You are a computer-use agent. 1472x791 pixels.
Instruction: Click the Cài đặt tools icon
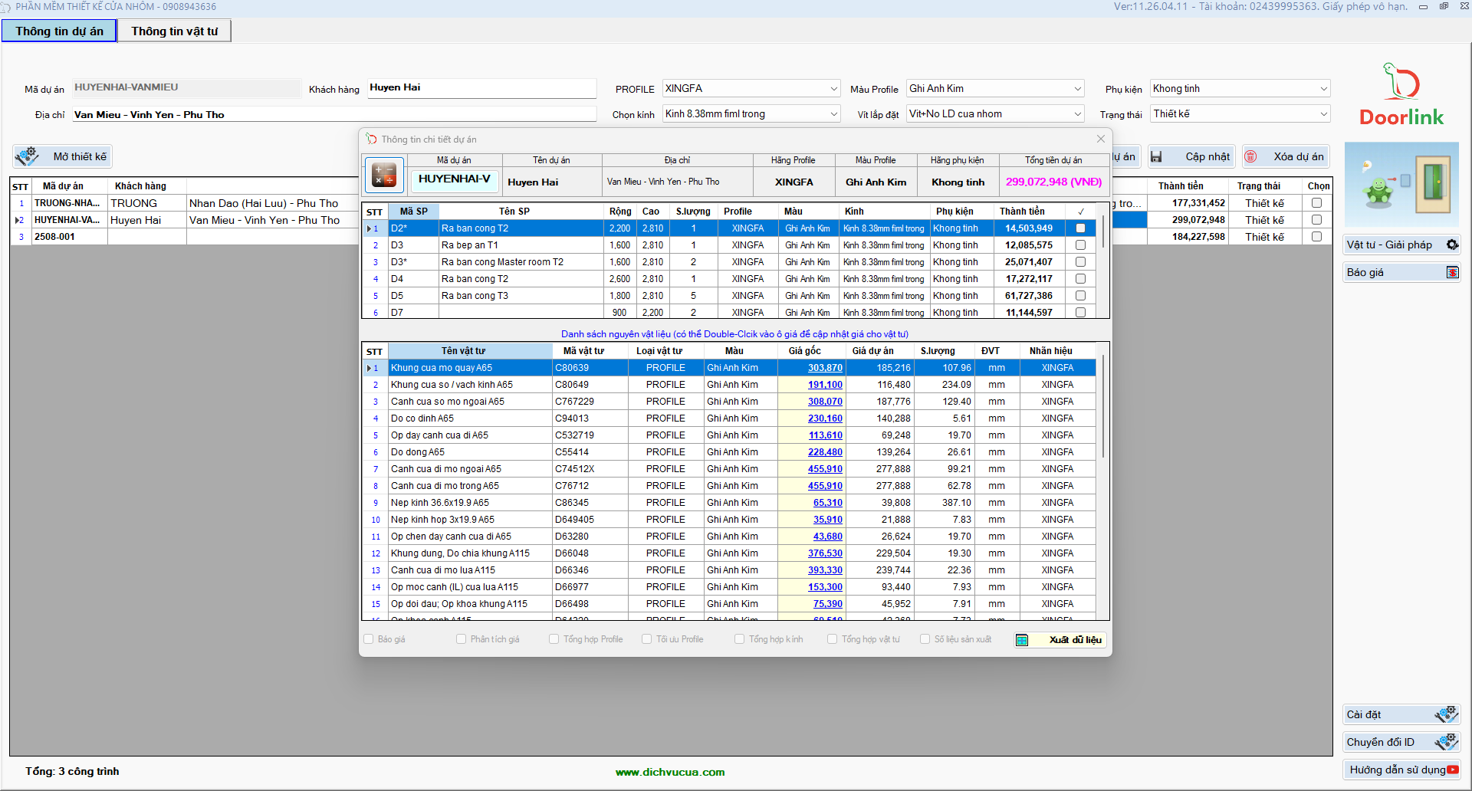coord(1446,714)
